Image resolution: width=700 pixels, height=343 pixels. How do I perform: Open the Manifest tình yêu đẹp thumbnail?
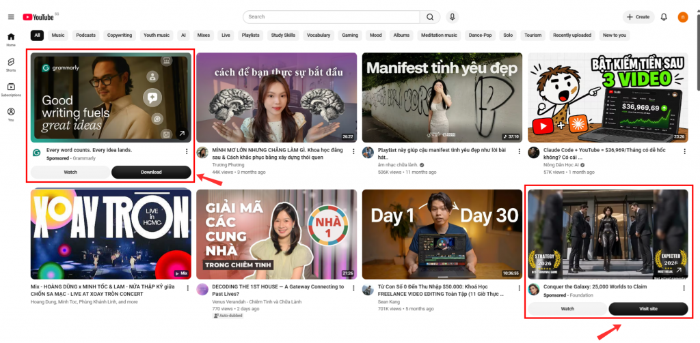(442, 98)
